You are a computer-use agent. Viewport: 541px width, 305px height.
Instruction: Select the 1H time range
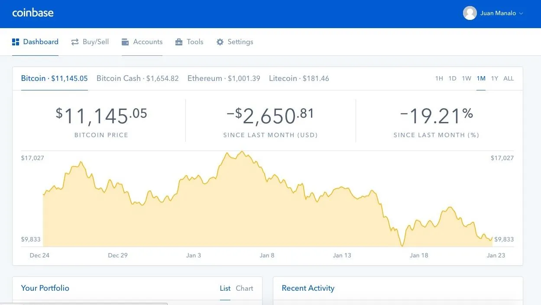[x=439, y=78]
